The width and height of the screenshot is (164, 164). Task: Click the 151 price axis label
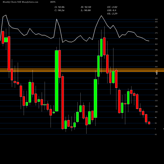[156, 55]
